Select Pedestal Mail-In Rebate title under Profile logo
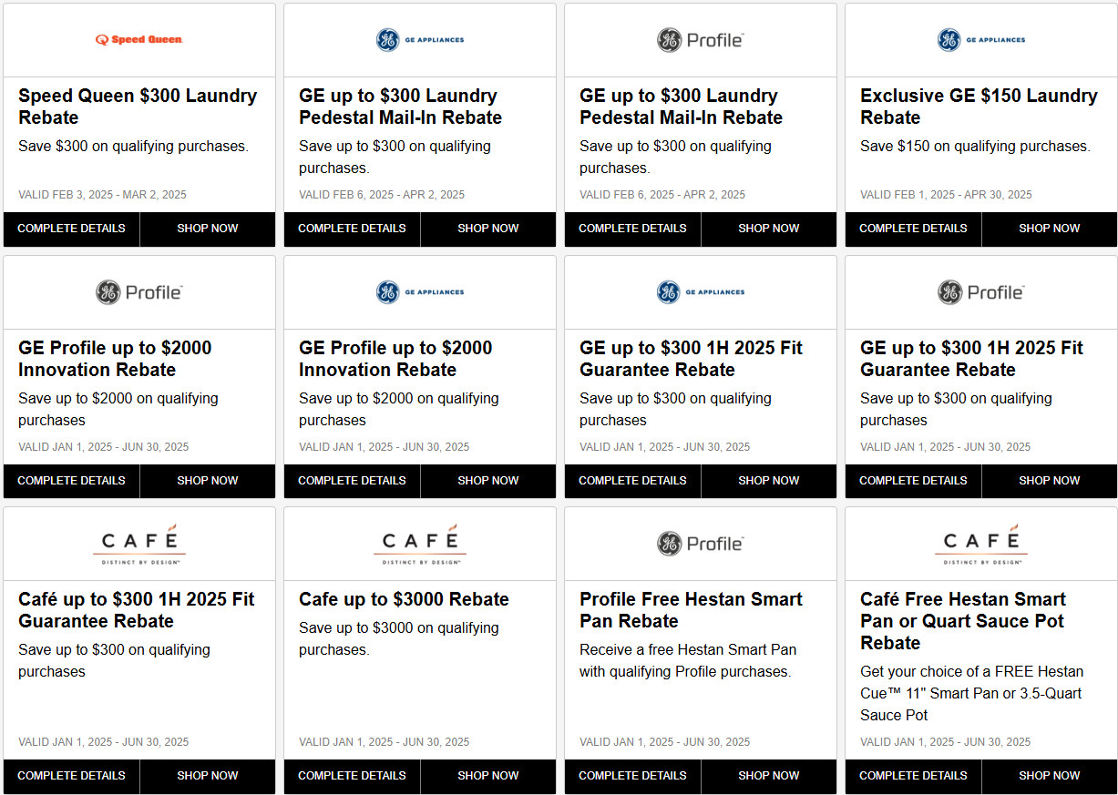This screenshot has width=1118, height=795. click(x=681, y=107)
